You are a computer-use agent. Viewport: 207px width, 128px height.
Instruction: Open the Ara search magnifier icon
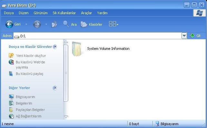[x=66, y=24]
